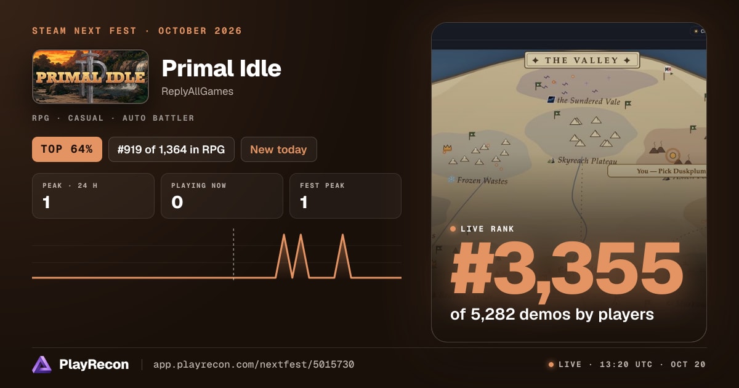Click the 13:20 UTC timestamp
The width and height of the screenshot is (739, 388).
(x=626, y=365)
